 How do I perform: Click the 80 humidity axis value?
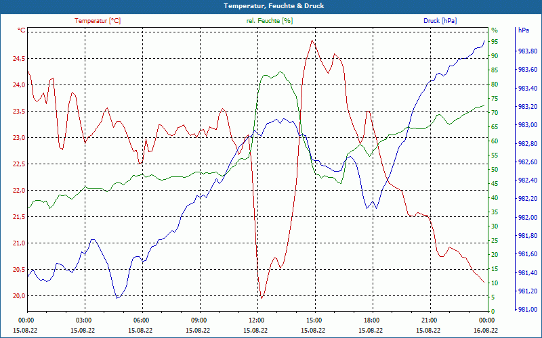495,84
